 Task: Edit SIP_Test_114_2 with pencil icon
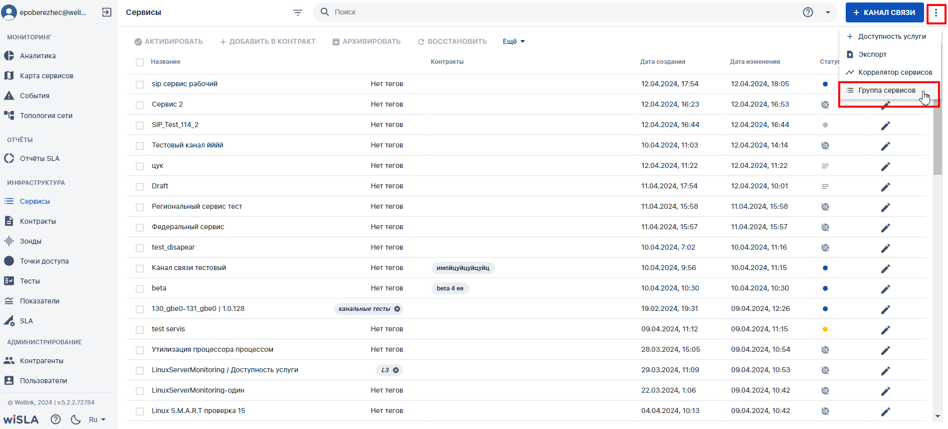886,126
